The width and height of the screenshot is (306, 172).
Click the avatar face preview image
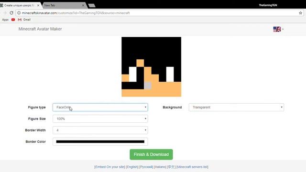(x=151, y=67)
